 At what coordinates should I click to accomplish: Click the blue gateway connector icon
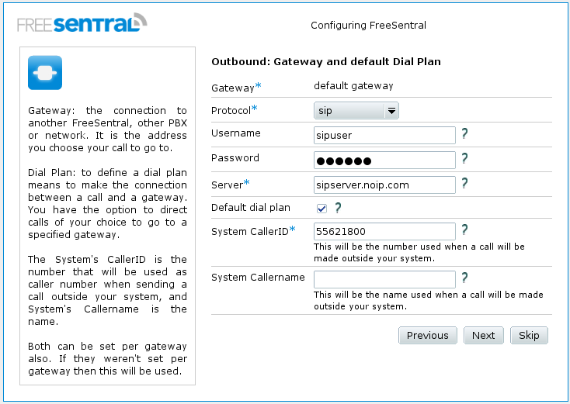point(45,73)
